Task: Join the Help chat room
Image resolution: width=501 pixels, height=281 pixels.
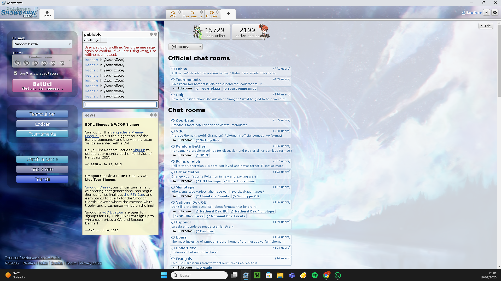Action: coord(231,97)
